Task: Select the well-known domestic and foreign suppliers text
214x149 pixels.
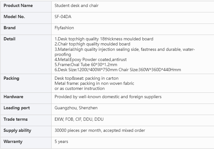Action: (x=108, y=97)
